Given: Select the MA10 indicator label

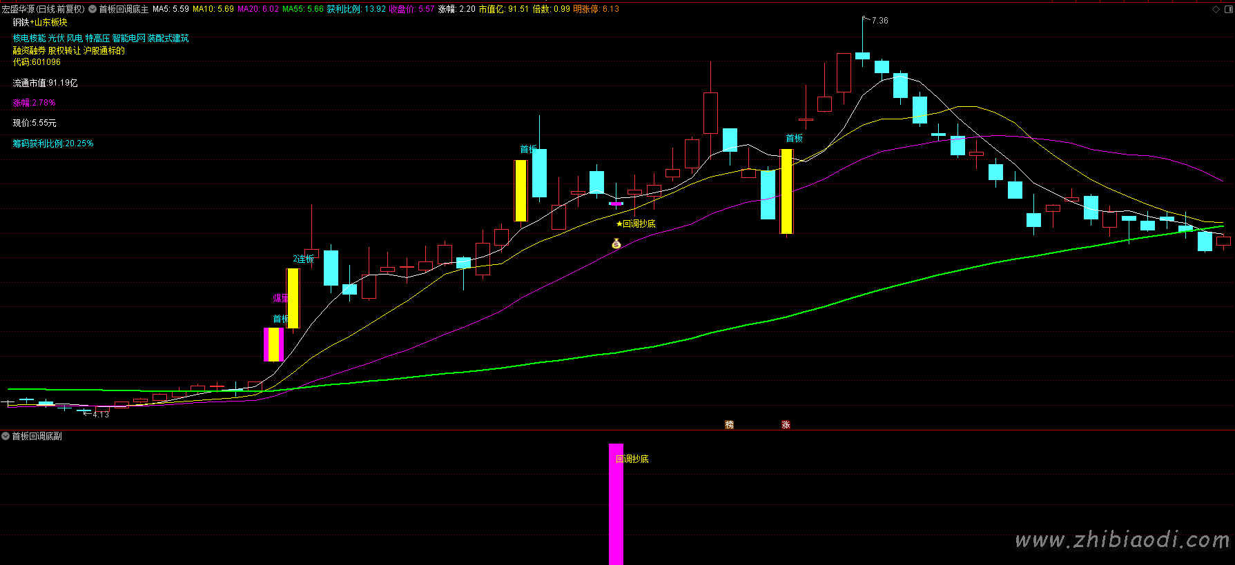Looking at the screenshot, I should pos(213,9).
